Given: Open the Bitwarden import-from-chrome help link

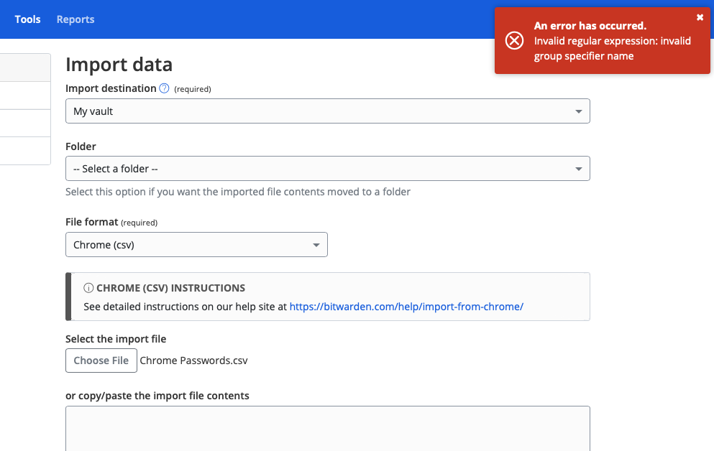Looking at the screenshot, I should pyautogui.click(x=406, y=307).
